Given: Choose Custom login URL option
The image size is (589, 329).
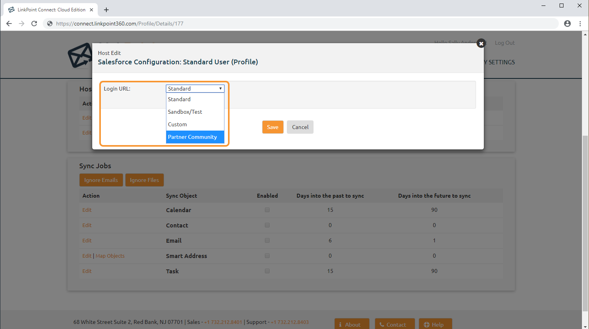Looking at the screenshot, I should pos(195,124).
